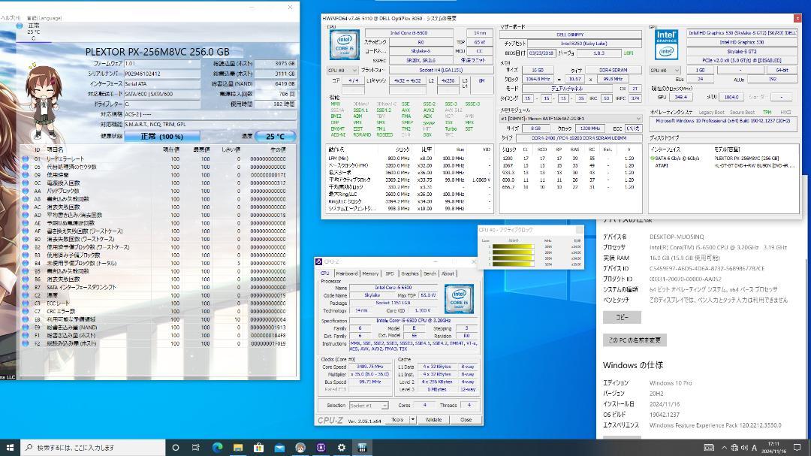Click the コピー button in Settings
The image size is (811, 456).
[x=622, y=317]
